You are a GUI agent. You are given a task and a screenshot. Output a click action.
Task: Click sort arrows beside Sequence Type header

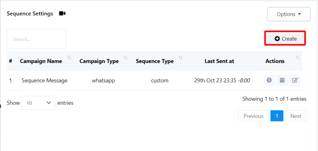coord(180,58)
